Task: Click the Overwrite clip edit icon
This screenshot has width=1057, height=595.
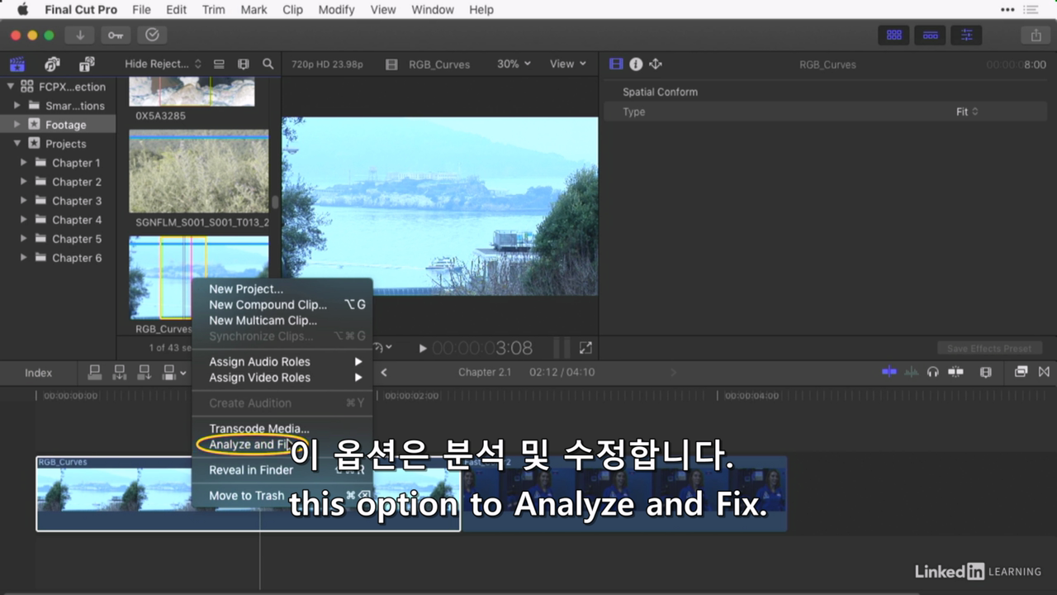Action: click(169, 372)
